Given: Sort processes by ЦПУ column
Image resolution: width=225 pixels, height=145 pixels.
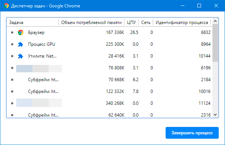Looking at the screenshot, I should pos(131,23).
